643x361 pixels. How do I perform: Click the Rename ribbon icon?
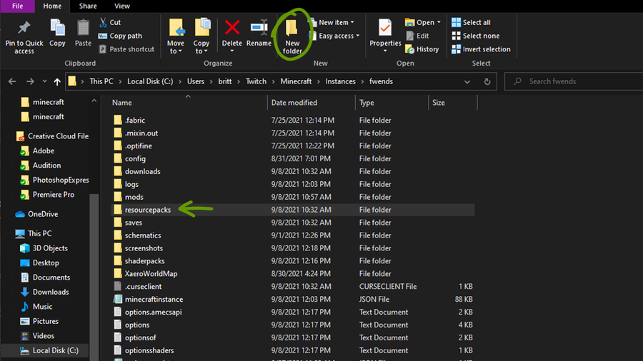[259, 27]
